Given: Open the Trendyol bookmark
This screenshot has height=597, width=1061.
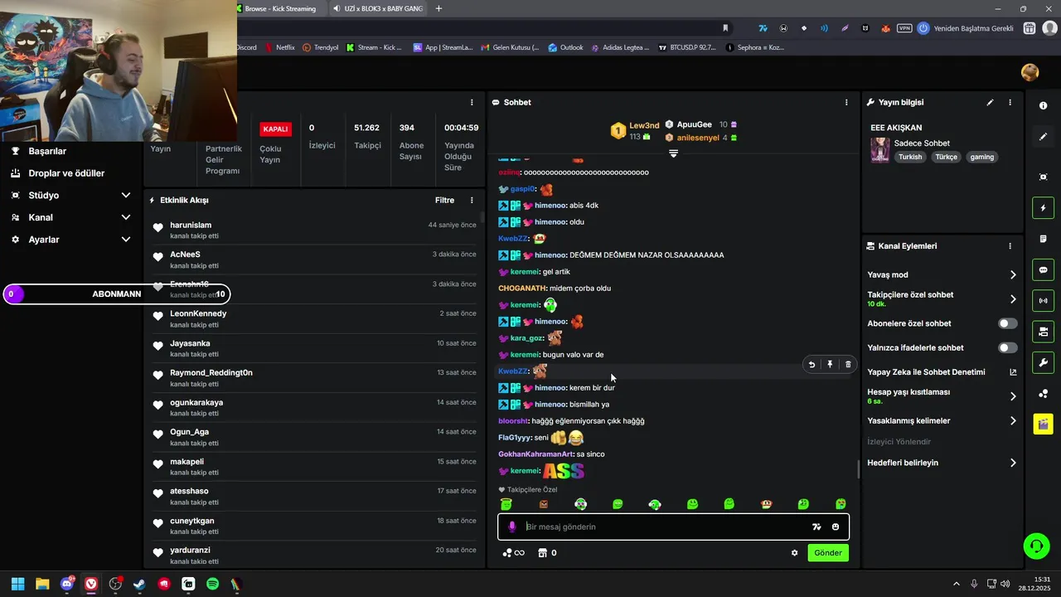Looking at the screenshot, I should [321, 47].
